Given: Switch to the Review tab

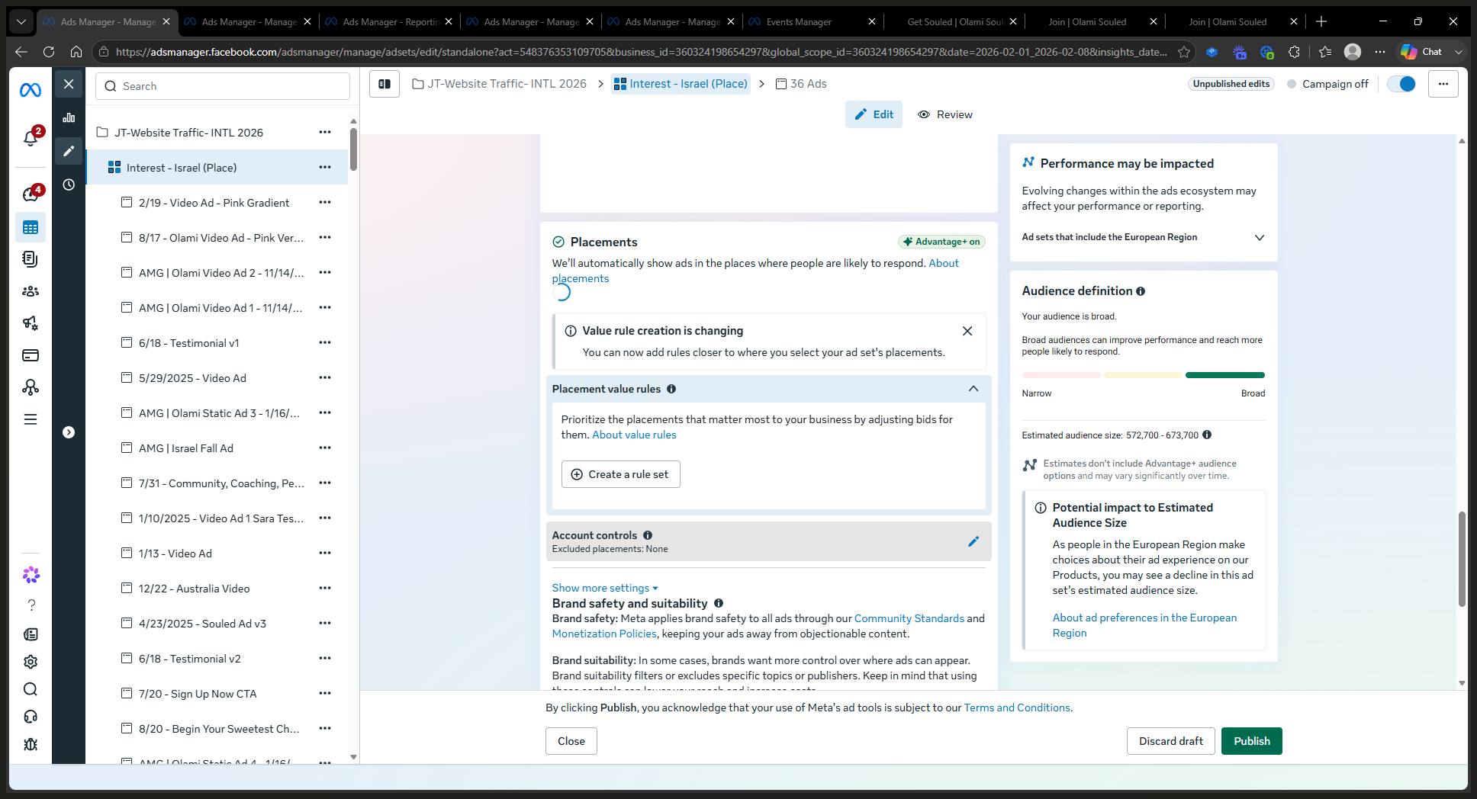Looking at the screenshot, I should point(945,114).
